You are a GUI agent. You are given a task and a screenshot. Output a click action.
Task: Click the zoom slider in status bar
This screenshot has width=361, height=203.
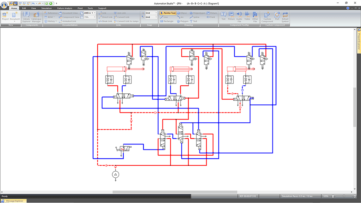344,196
